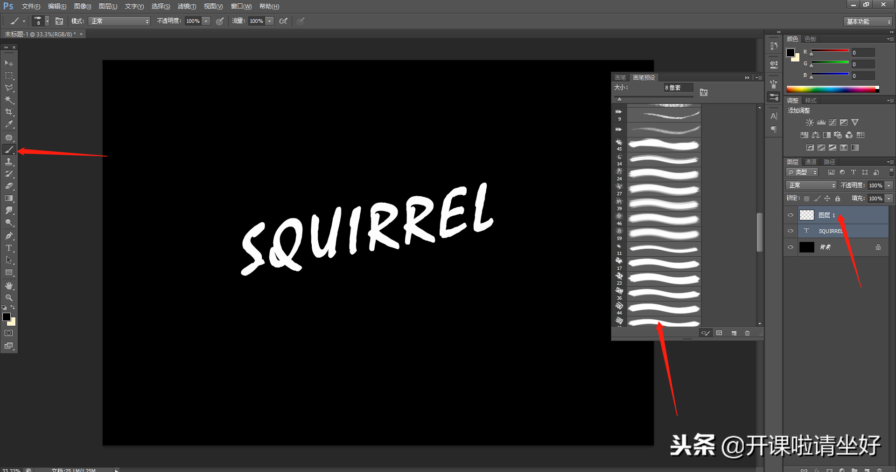This screenshot has width=896, height=472.
Task: Add an Invert adjustment
Action: point(810,148)
